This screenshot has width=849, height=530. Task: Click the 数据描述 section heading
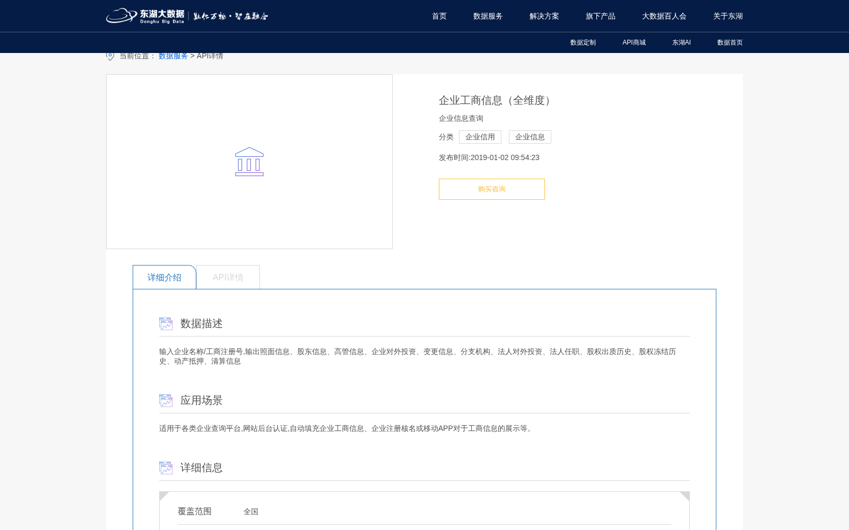click(x=202, y=324)
